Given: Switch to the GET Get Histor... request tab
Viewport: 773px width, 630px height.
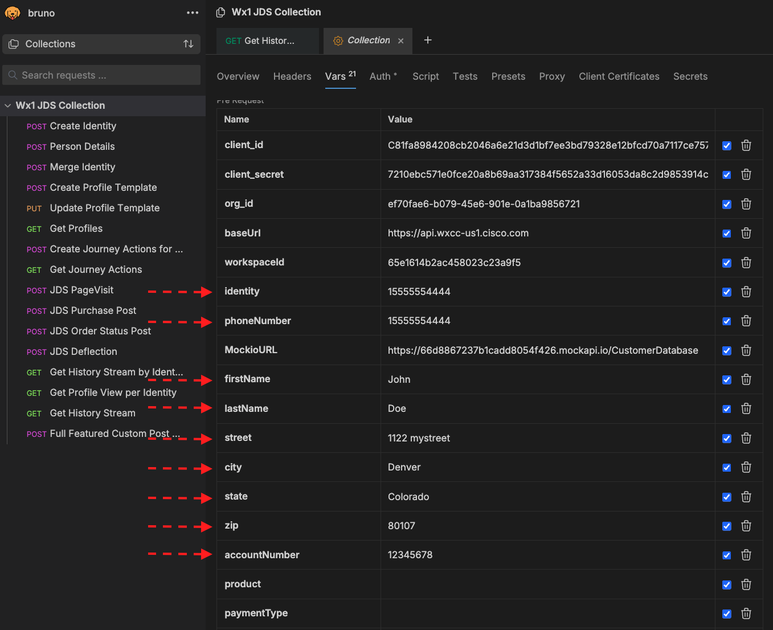Looking at the screenshot, I should click(268, 41).
